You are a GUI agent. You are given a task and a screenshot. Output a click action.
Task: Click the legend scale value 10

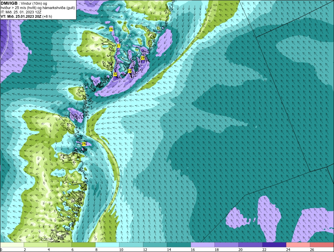[121, 250]
